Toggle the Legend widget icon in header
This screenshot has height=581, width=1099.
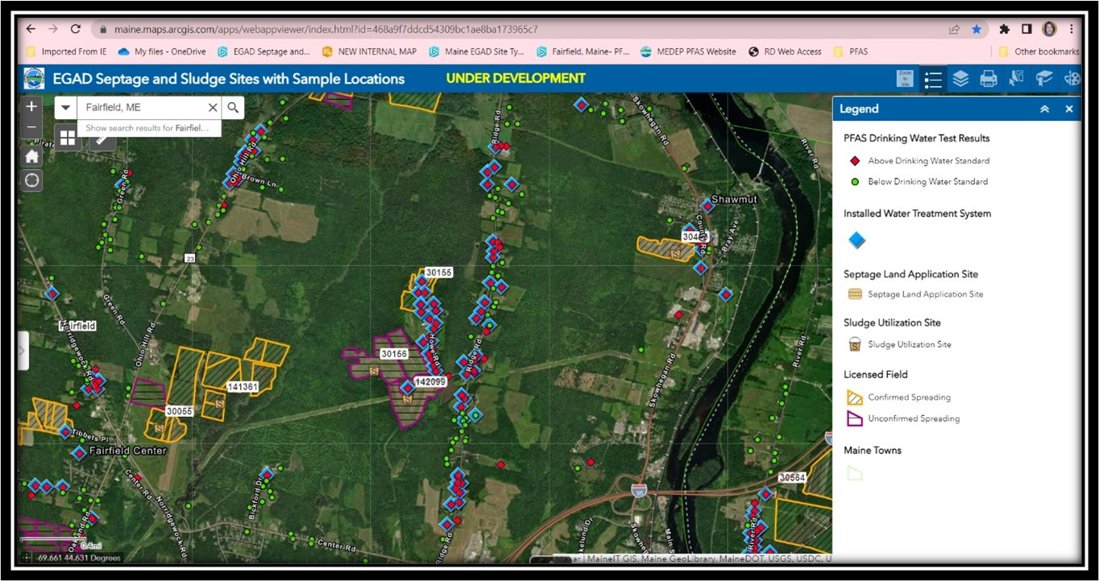coord(933,79)
